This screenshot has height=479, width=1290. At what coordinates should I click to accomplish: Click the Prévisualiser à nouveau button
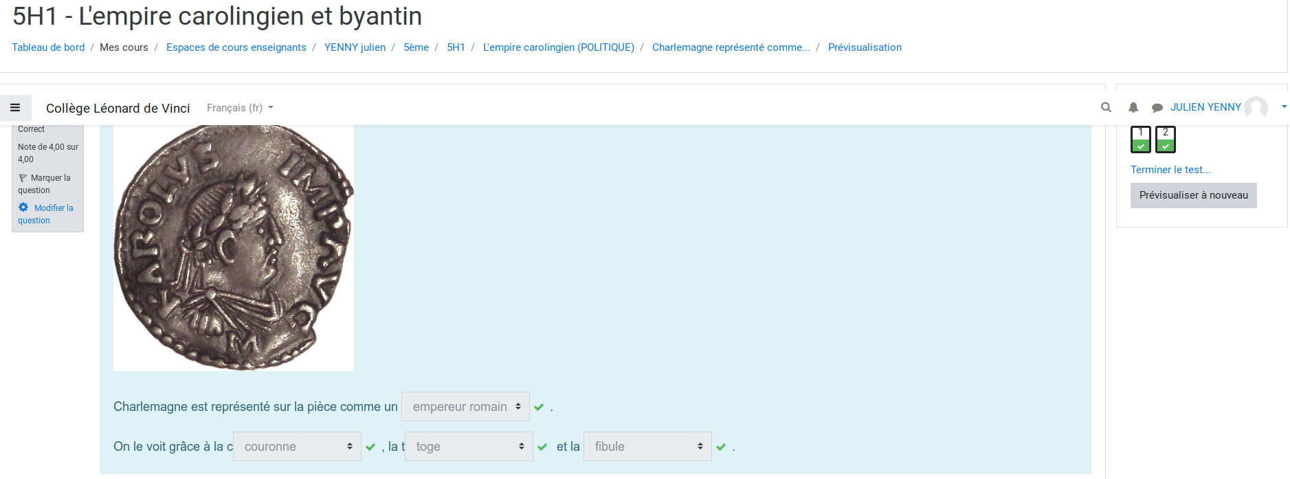1194,195
